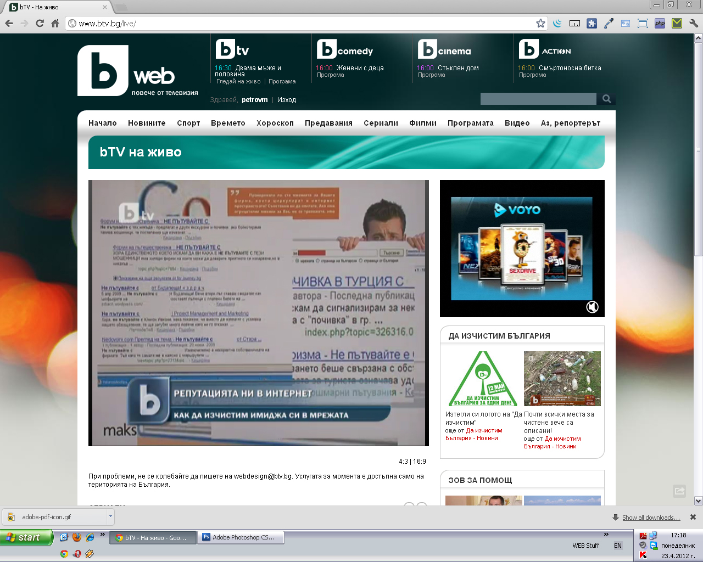
Task: Open the Начало menu item
Action: pyautogui.click(x=103, y=123)
